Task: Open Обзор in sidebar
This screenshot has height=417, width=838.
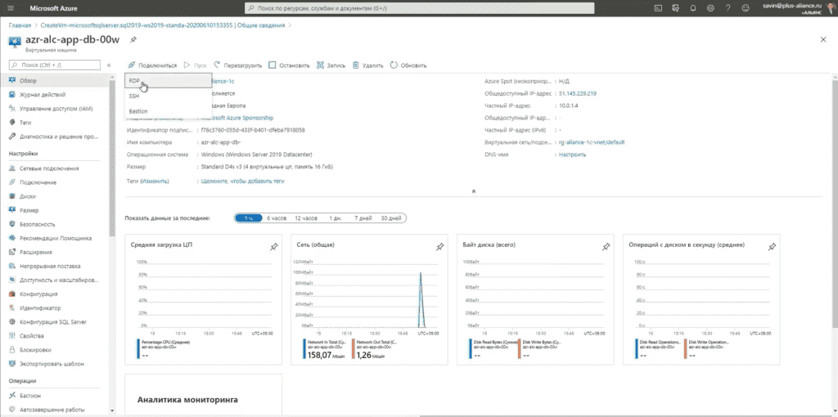Action: pyautogui.click(x=55, y=81)
